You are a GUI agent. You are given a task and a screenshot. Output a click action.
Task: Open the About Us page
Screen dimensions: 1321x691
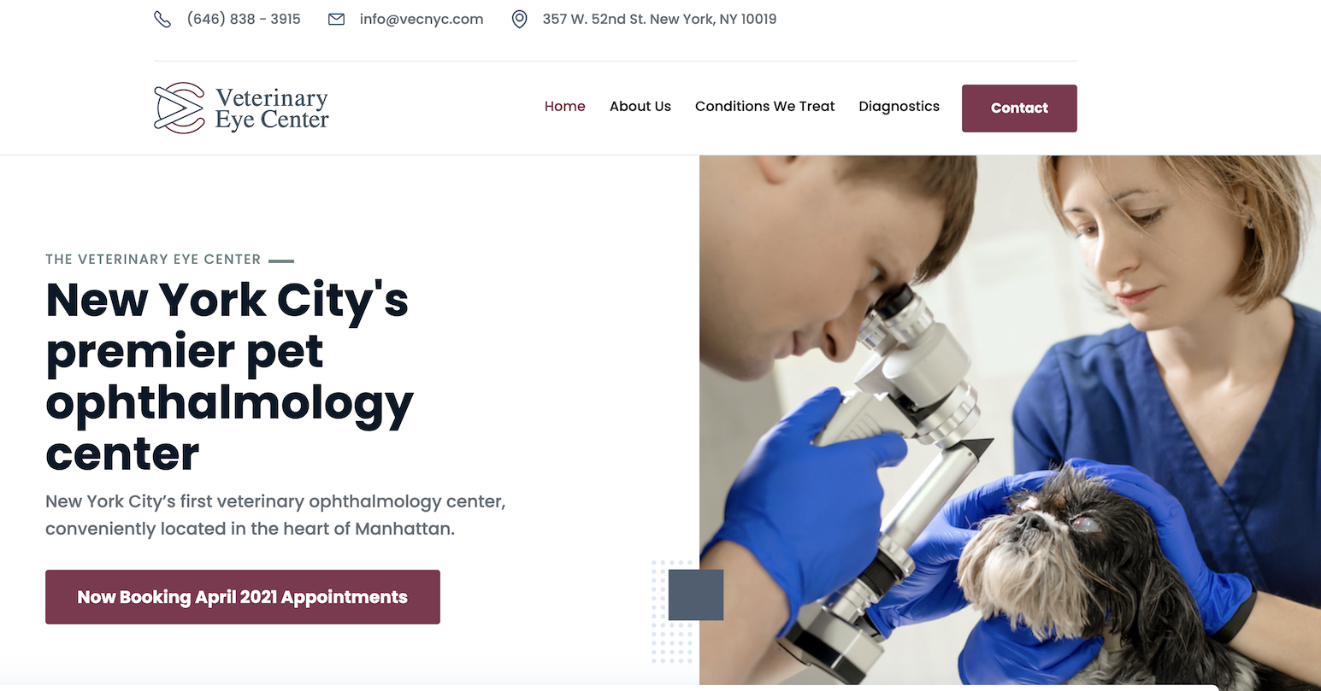pos(640,107)
